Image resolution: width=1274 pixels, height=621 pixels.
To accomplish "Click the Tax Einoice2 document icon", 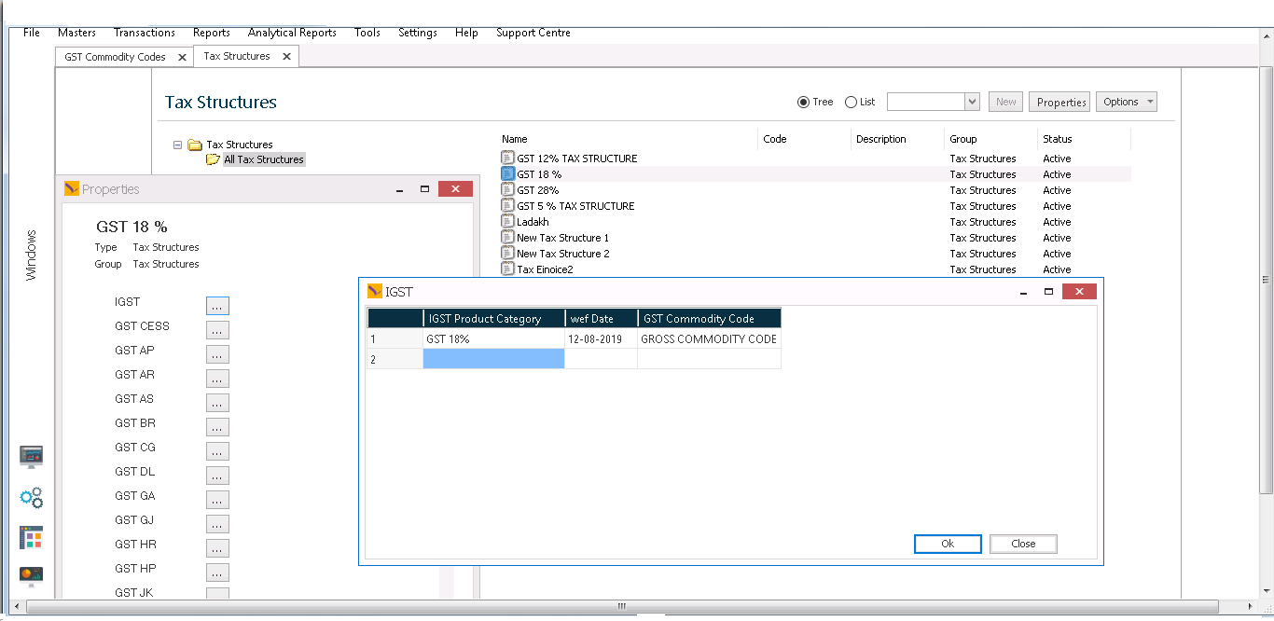I will tap(508, 269).
